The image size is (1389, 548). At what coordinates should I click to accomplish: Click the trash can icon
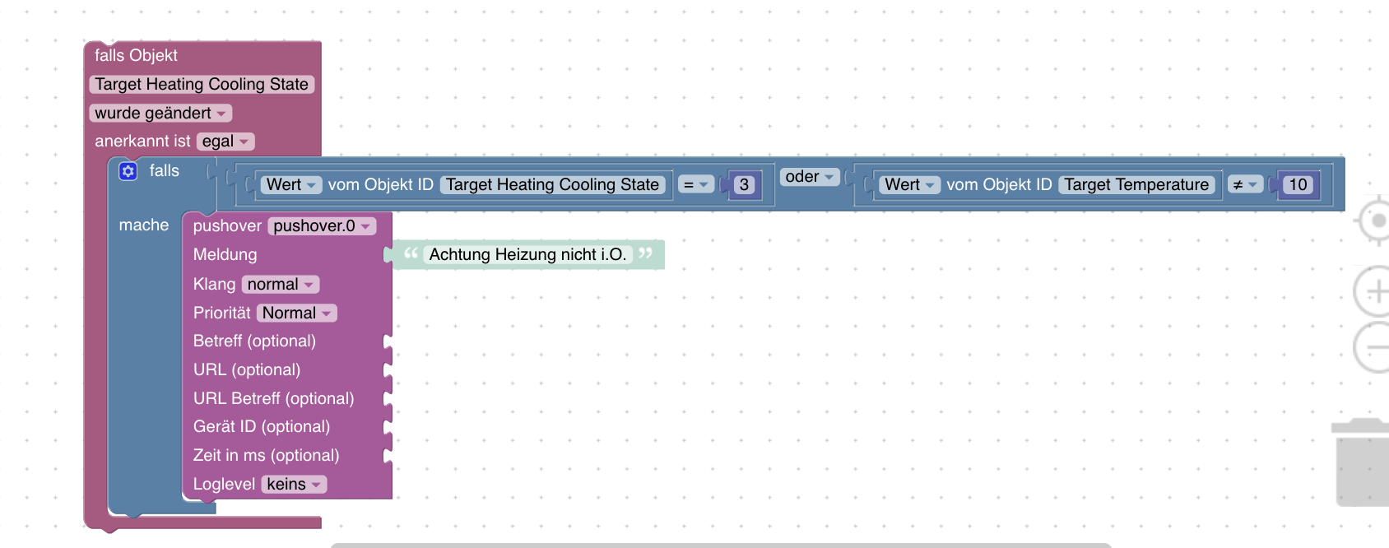(1361, 462)
